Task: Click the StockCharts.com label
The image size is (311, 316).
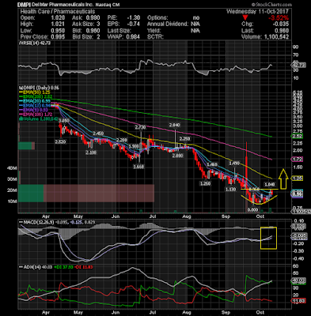Action: [x=271, y=5]
